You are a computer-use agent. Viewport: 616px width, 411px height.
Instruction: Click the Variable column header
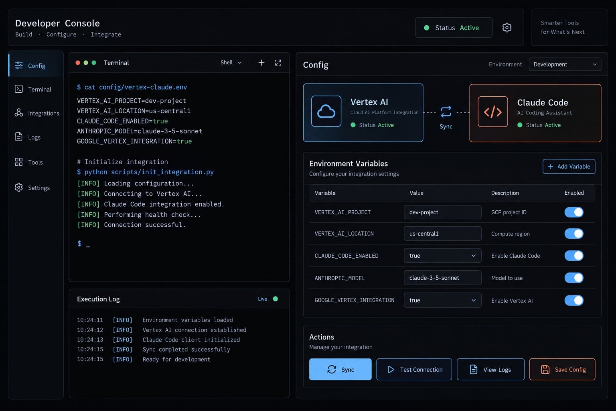point(325,193)
